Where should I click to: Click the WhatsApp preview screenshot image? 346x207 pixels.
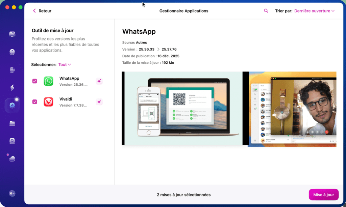click(229, 109)
